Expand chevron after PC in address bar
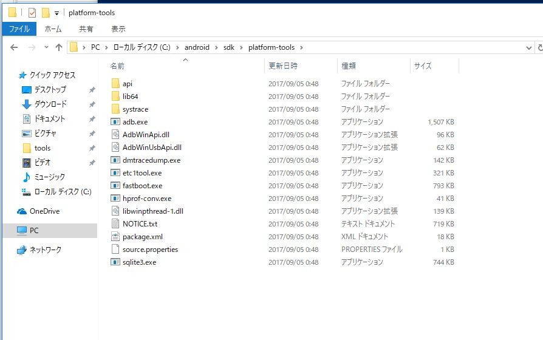Image resolution: width=543 pixels, height=340 pixels. click(x=106, y=47)
